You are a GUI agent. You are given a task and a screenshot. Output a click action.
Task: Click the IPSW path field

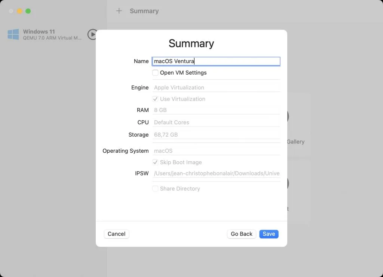216,173
